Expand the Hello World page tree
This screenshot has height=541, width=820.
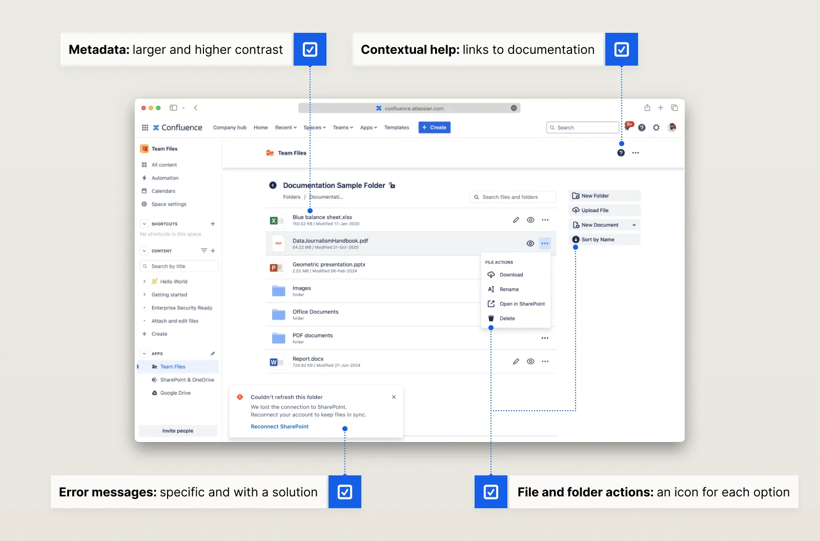point(145,282)
